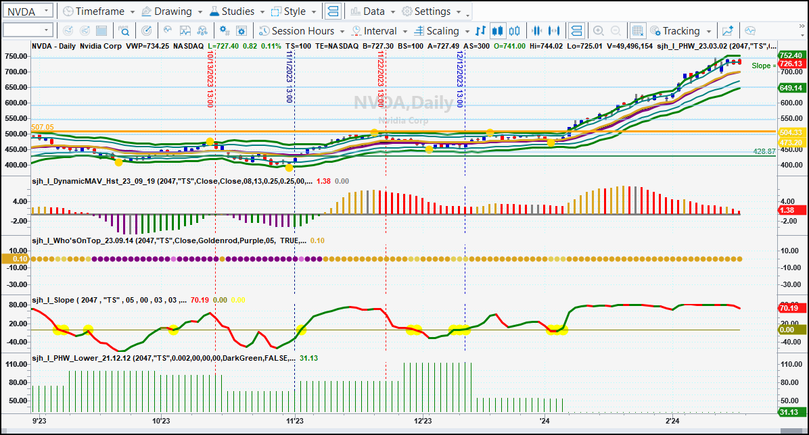809x435 pixels.
Task: Expand the toolbar overflow chevron
Action: point(802,26)
